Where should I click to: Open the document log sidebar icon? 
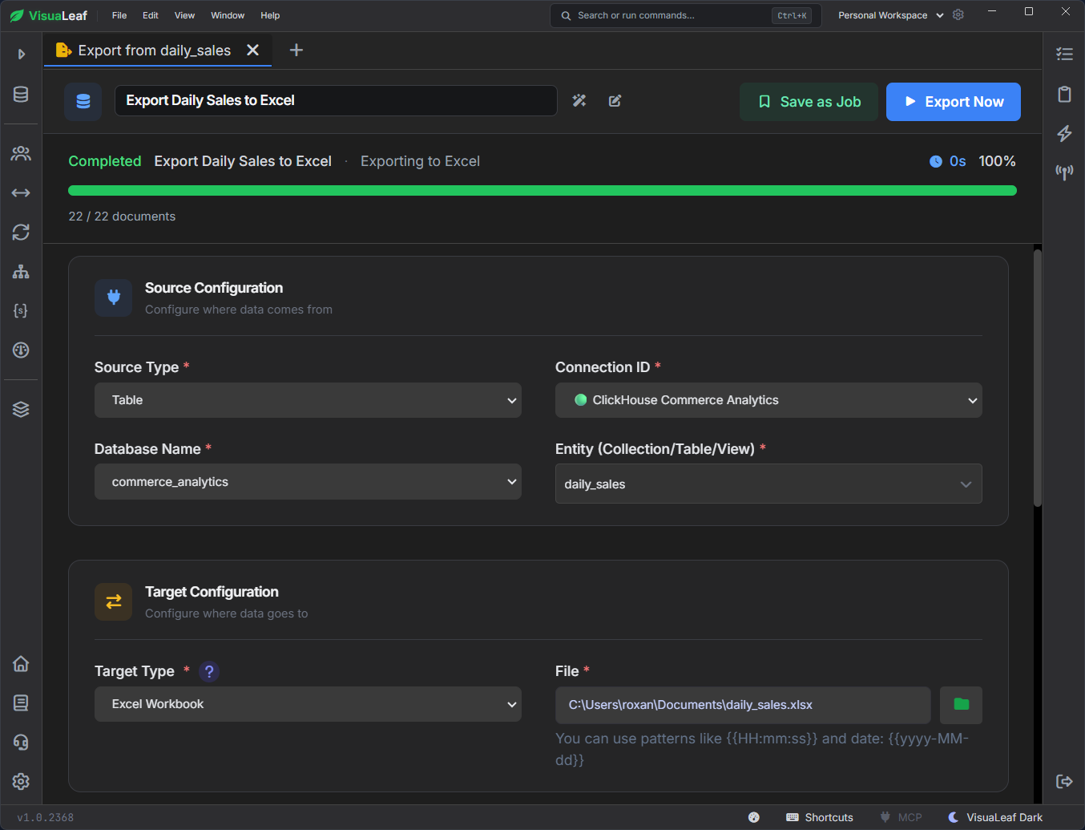[x=21, y=702]
